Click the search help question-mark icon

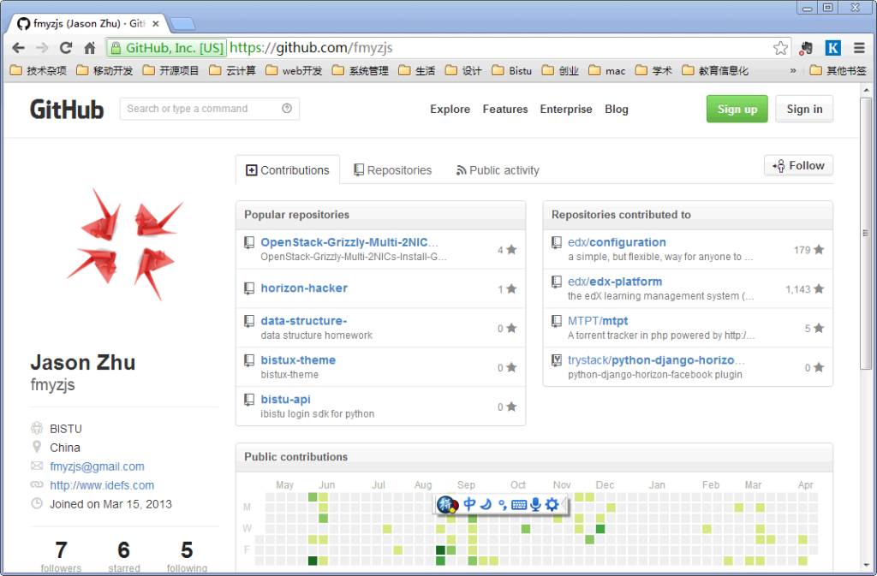tap(287, 109)
